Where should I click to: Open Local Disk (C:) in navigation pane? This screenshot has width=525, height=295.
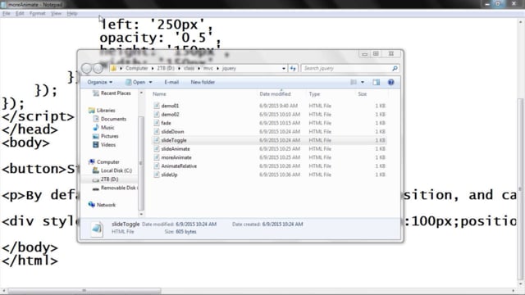click(112, 170)
